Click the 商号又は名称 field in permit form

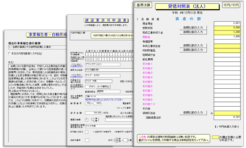[x=109, y=70]
